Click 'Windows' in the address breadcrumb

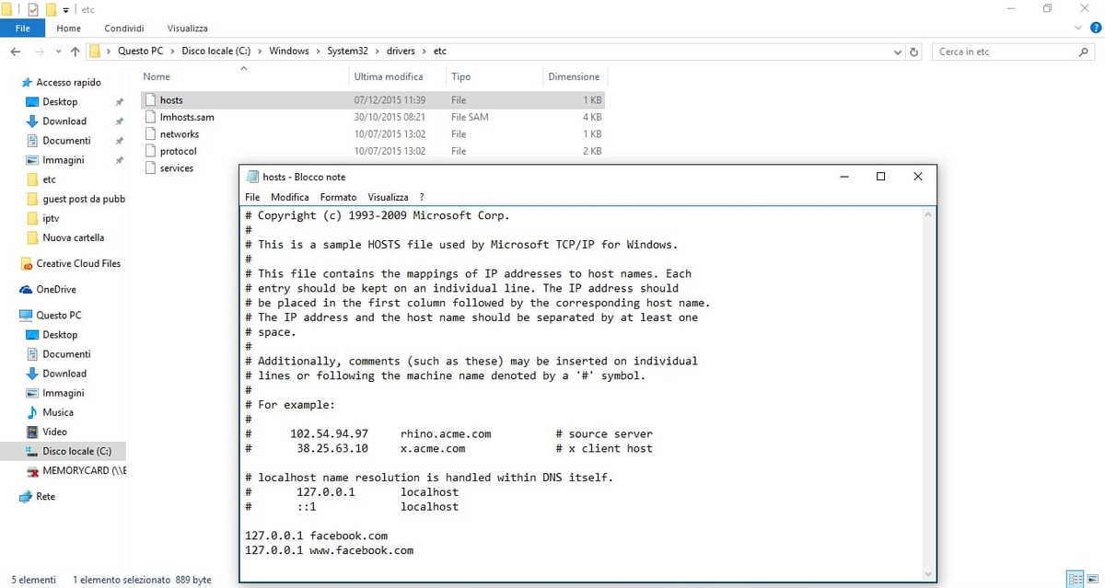click(x=289, y=52)
